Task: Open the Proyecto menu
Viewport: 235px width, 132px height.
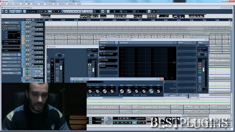Action: point(17,4)
